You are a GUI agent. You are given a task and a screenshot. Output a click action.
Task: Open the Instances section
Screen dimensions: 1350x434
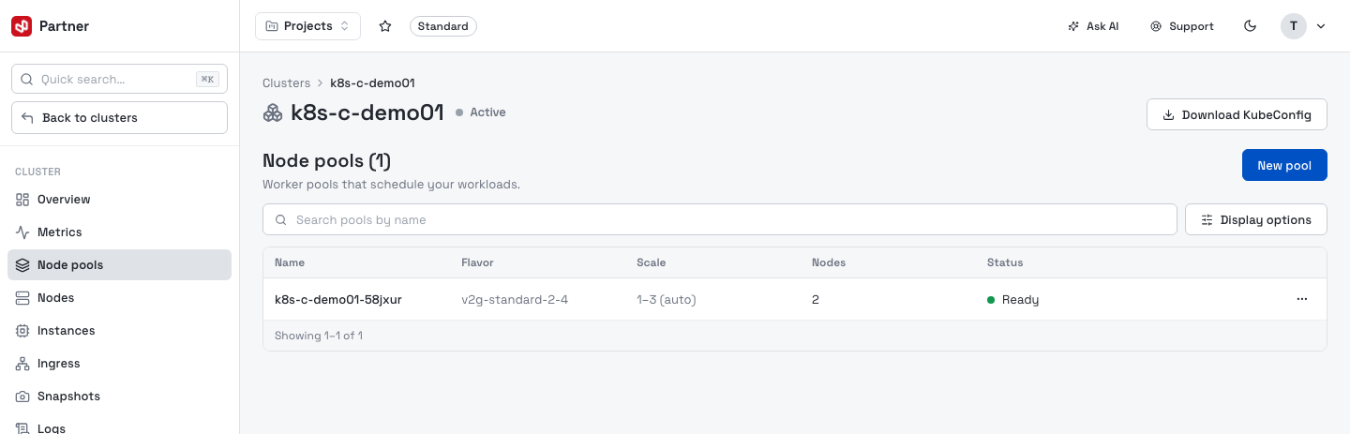119,331
